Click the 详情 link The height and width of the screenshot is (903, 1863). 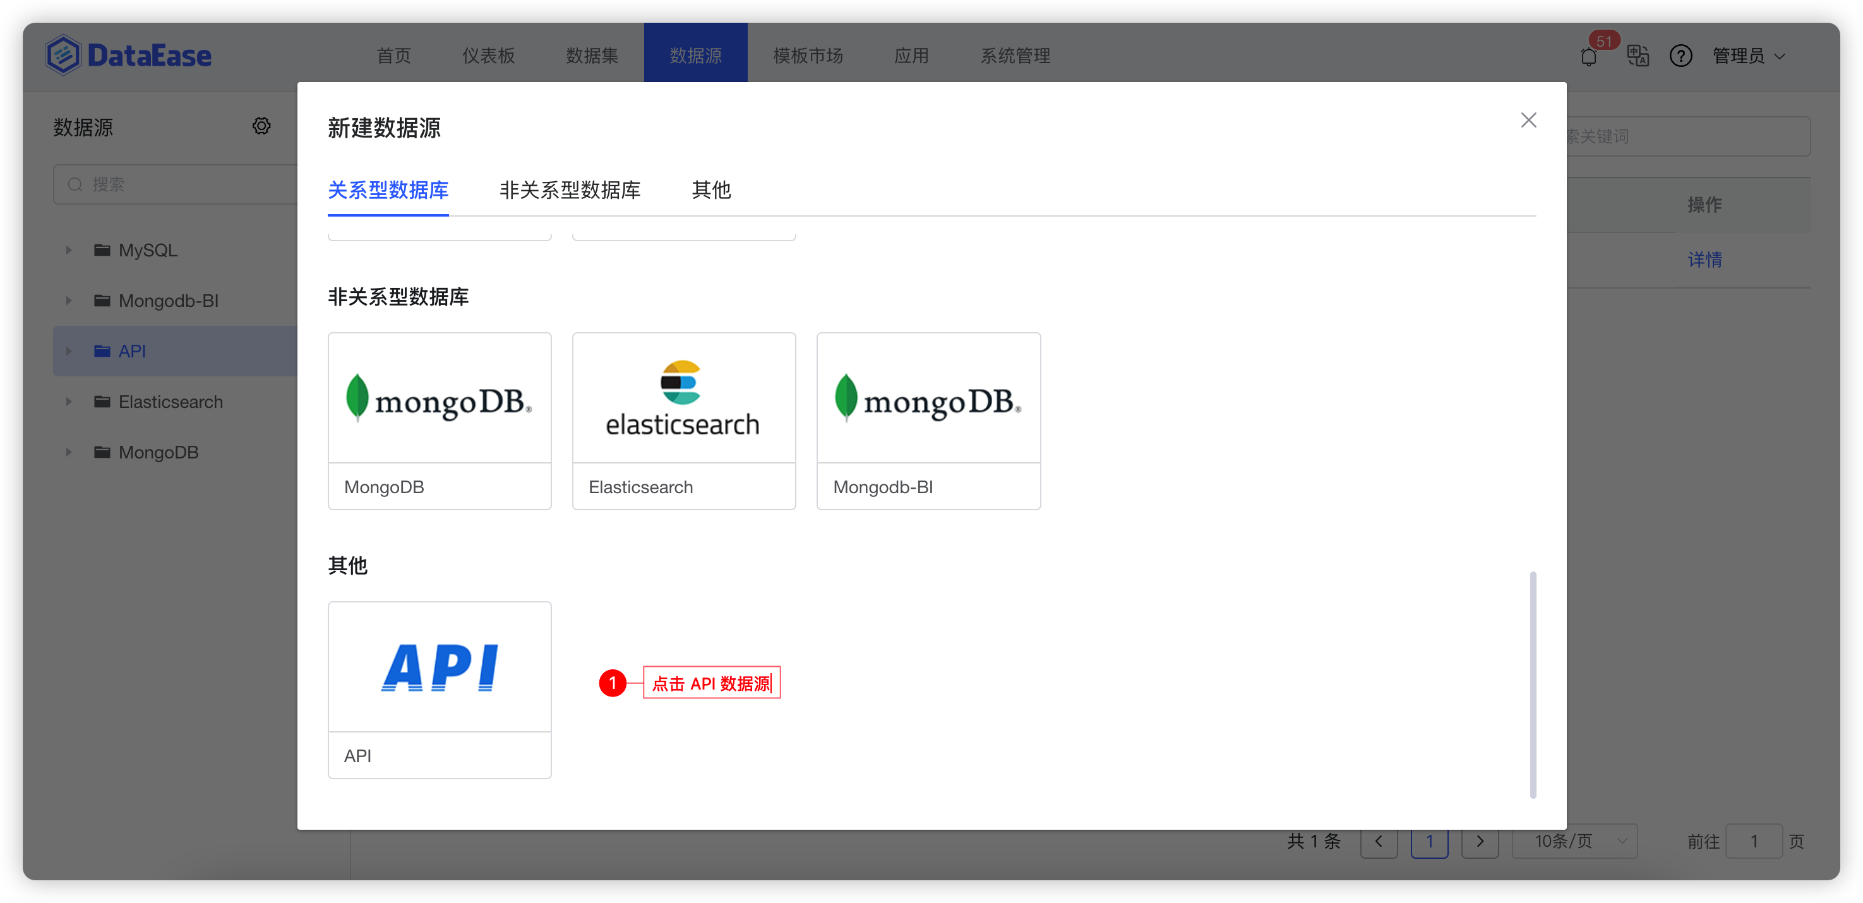click(x=1704, y=260)
